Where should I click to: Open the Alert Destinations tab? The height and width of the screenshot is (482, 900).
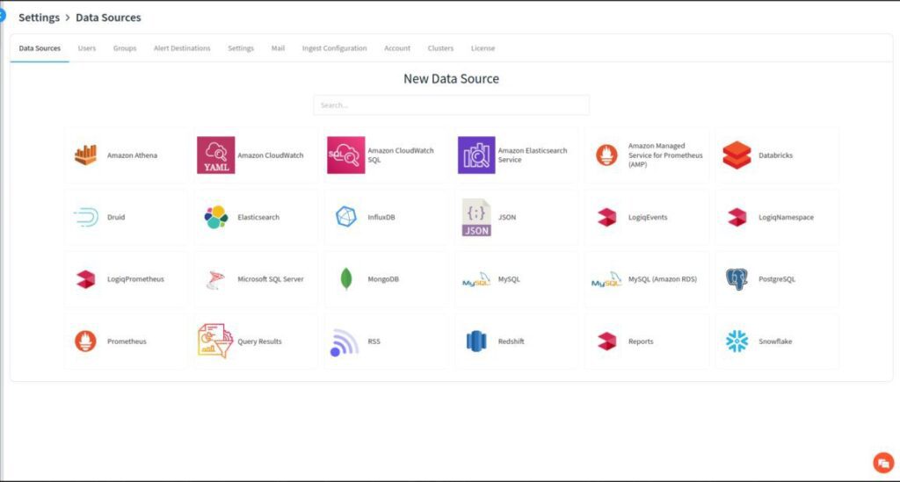click(182, 48)
